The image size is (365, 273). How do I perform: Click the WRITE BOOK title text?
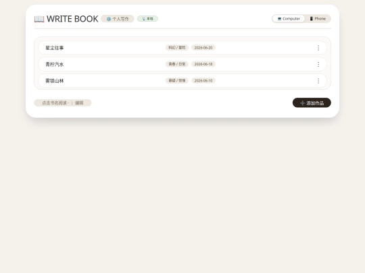[72, 19]
